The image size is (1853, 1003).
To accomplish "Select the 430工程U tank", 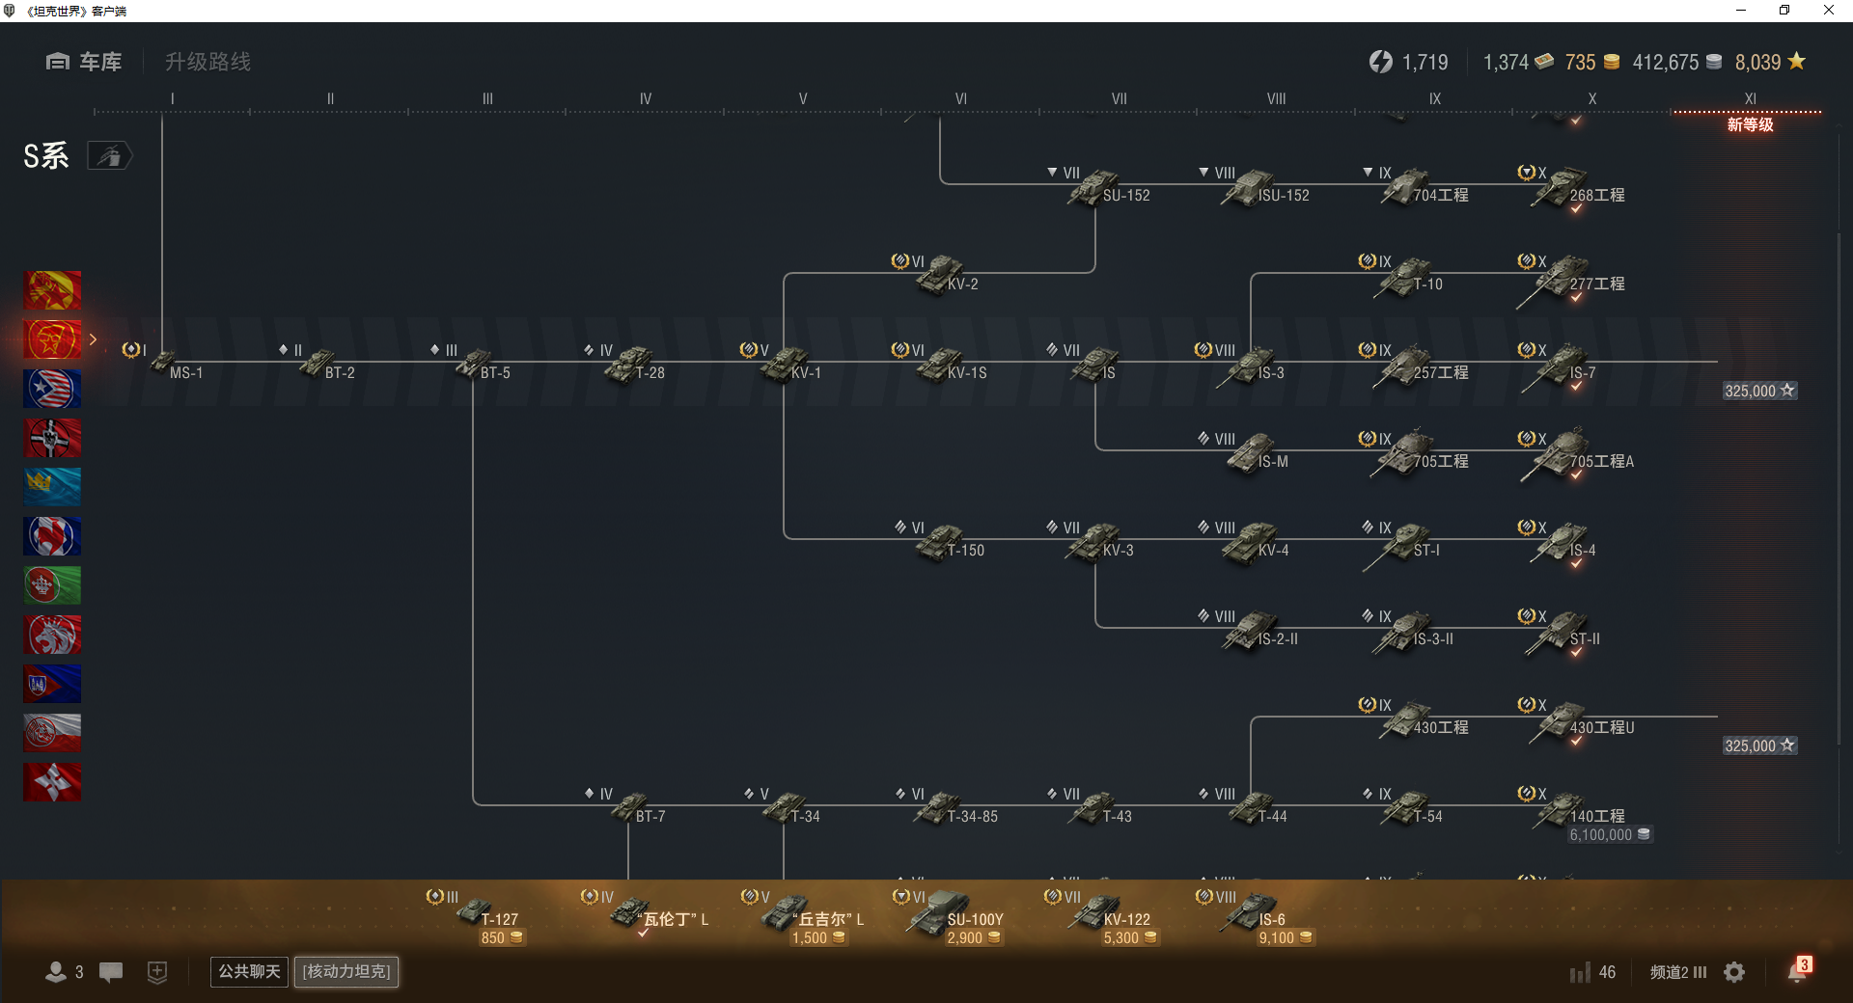I will point(1573,723).
